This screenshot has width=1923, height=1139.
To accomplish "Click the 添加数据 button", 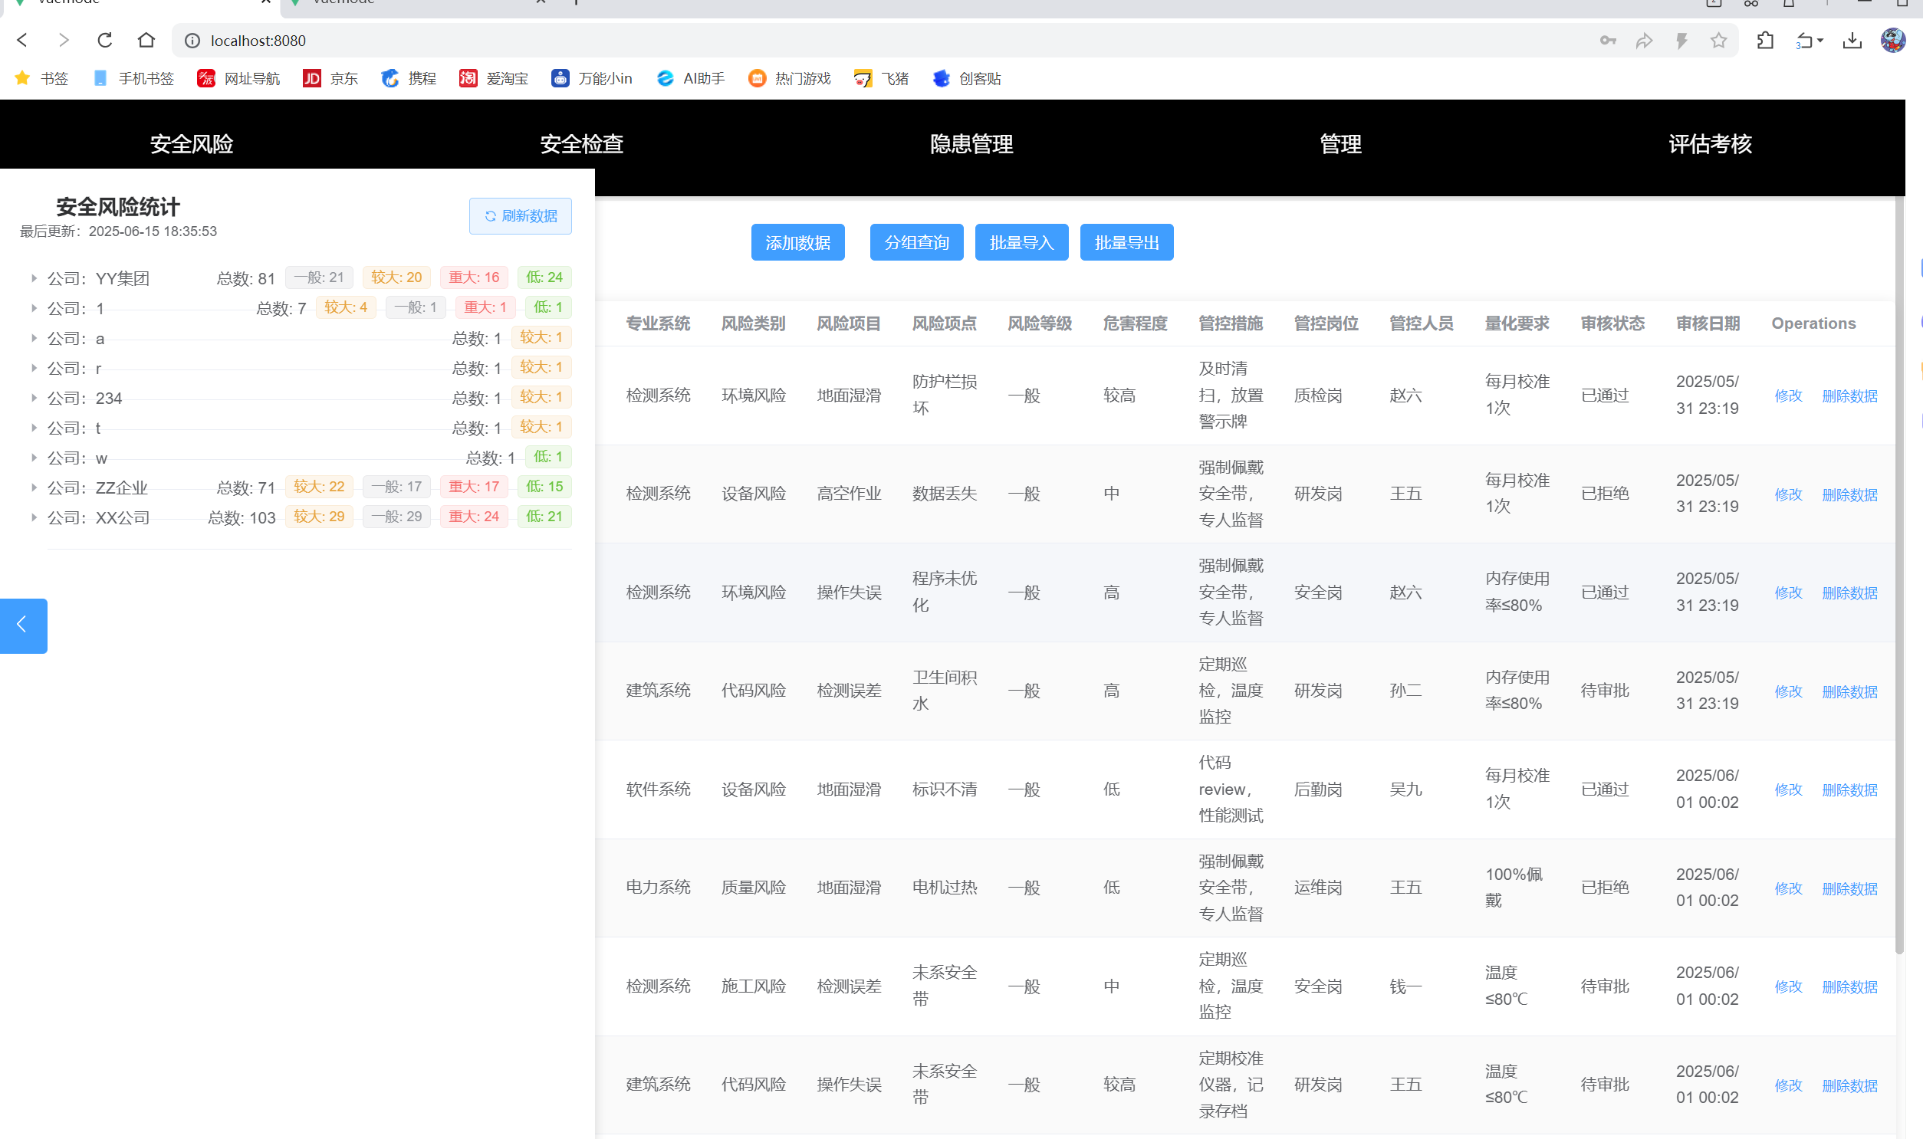I will 797,242.
